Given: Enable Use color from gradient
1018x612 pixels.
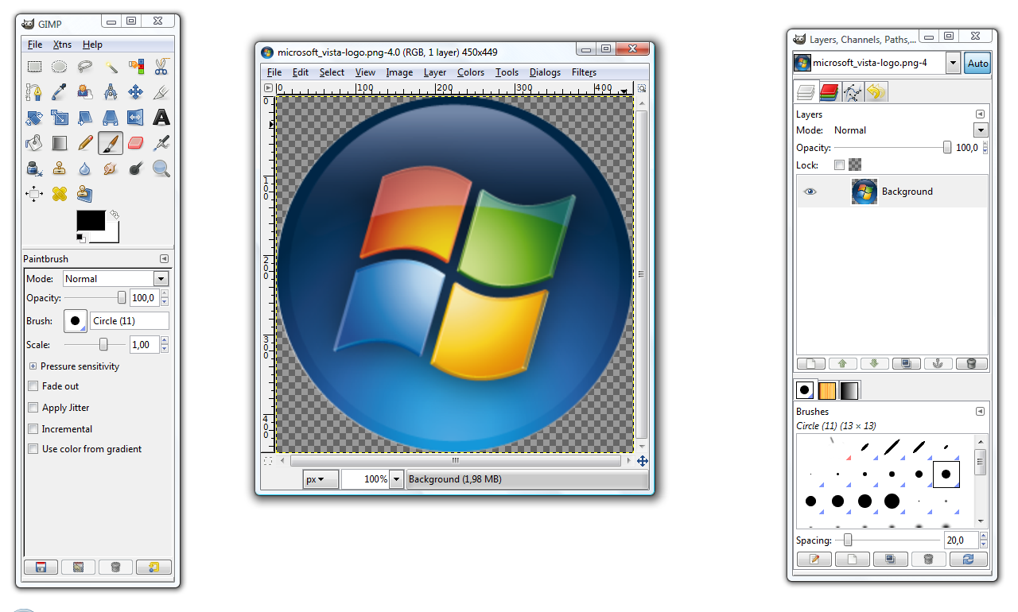Looking at the screenshot, I should (33, 449).
